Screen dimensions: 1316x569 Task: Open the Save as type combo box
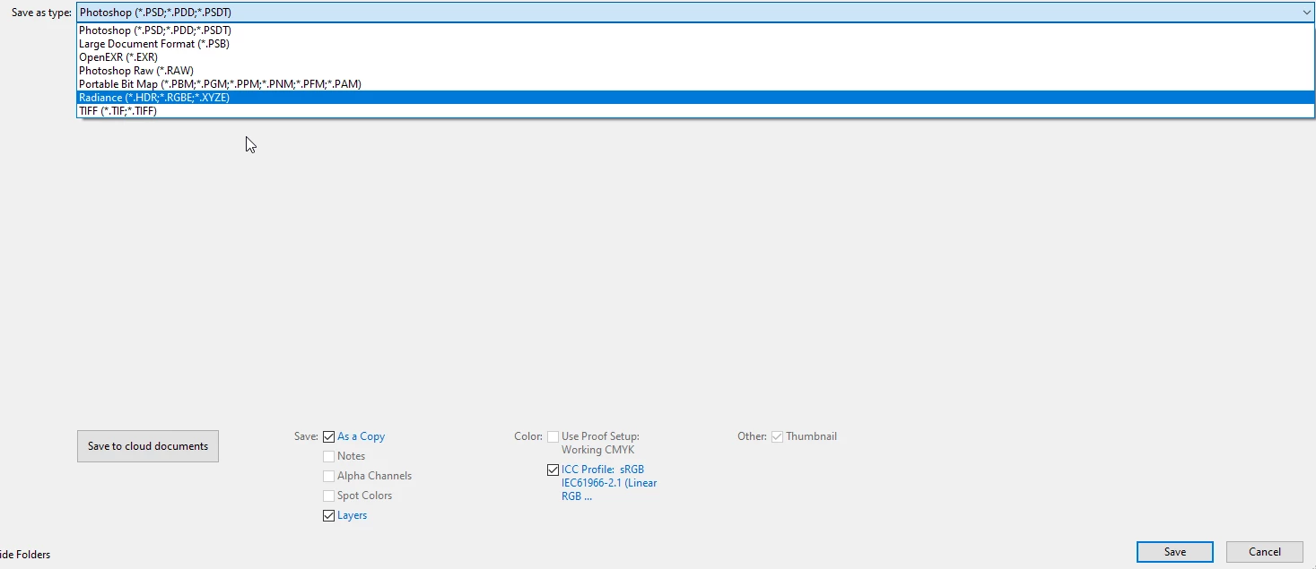695,13
